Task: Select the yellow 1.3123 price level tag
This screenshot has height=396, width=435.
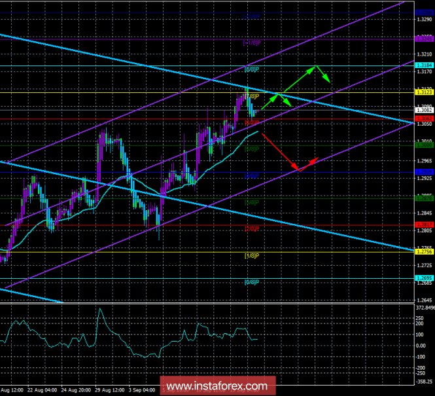Action: [x=424, y=92]
